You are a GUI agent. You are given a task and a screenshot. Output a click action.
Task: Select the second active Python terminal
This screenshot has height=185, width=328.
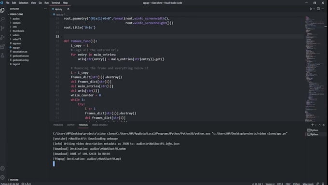point(313,134)
